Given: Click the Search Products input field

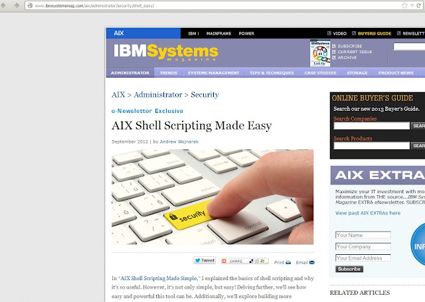Looking at the screenshot, I should pyautogui.click(x=371, y=145).
